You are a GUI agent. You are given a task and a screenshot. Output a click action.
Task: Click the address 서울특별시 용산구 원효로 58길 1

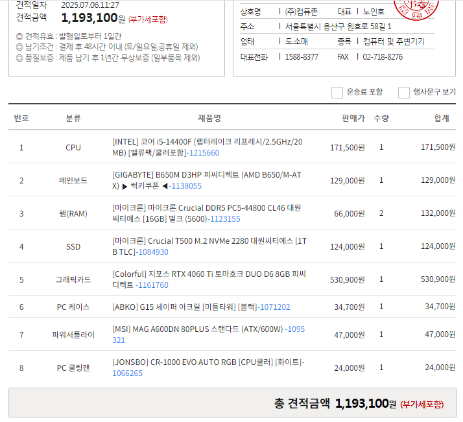point(338,27)
